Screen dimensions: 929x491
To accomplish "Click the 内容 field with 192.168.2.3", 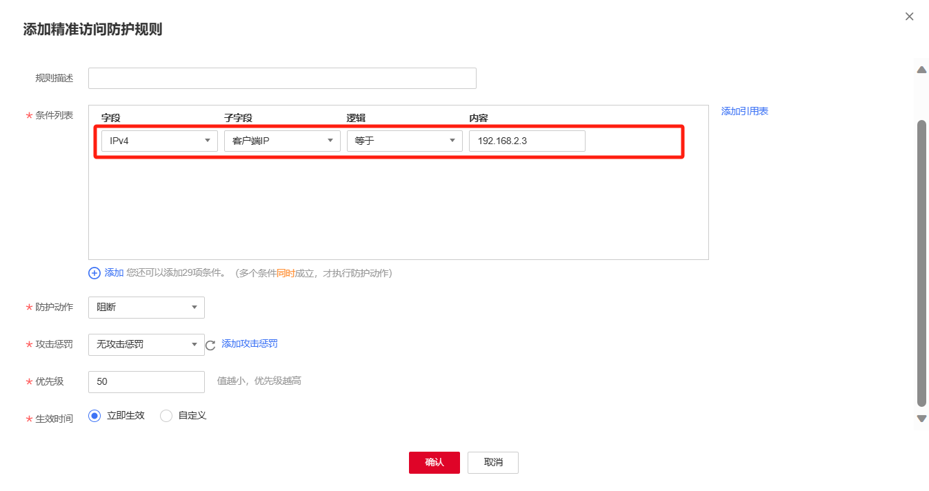I will [527, 141].
